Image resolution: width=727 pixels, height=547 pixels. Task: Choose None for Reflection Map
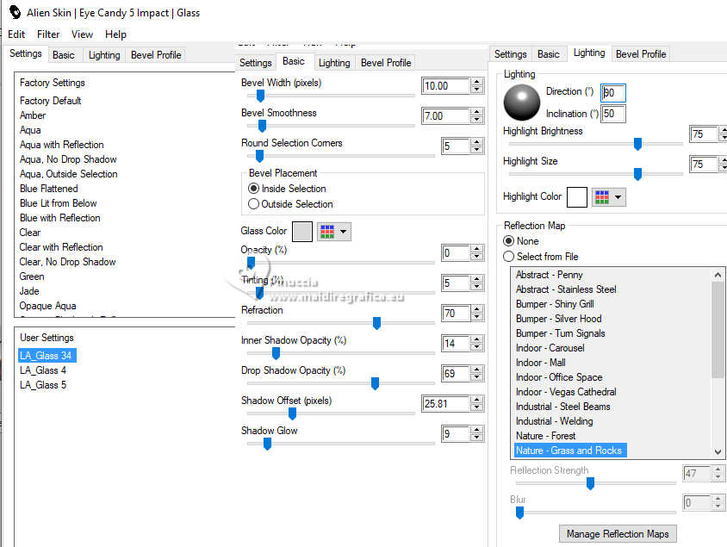coord(520,241)
